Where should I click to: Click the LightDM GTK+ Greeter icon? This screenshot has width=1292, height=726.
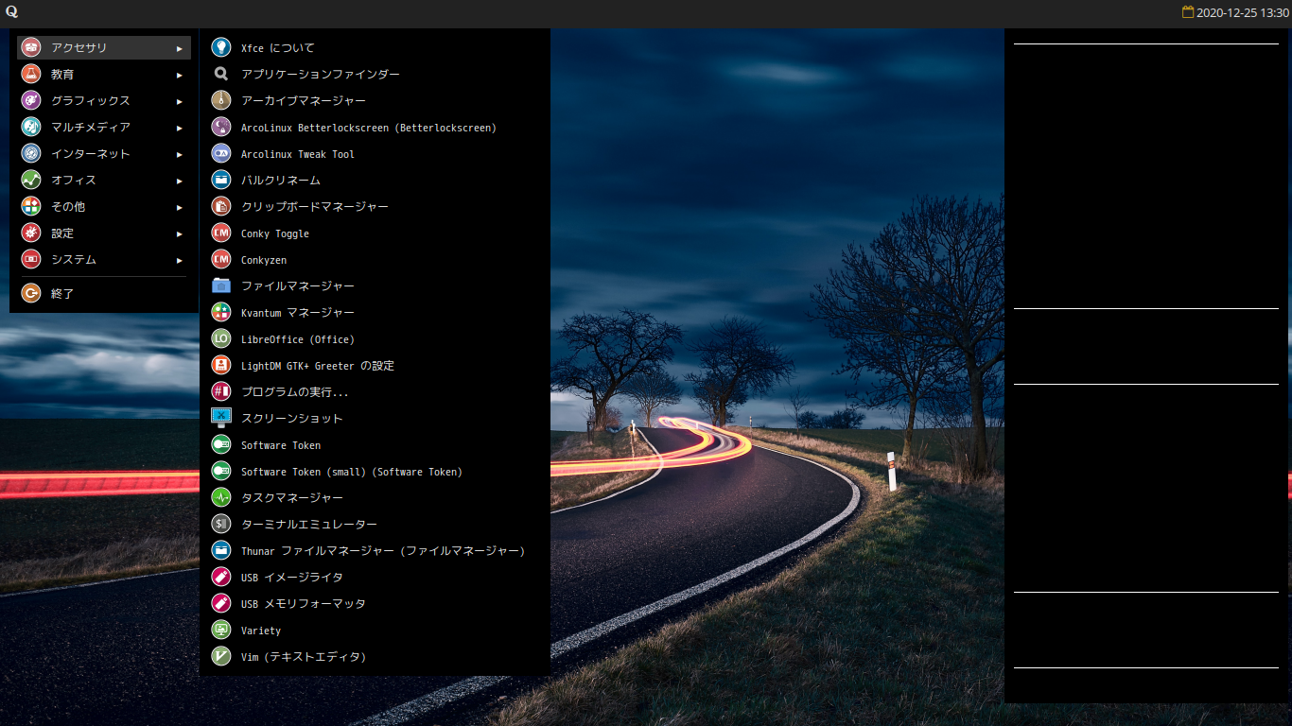pyautogui.click(x=220, y=365)
